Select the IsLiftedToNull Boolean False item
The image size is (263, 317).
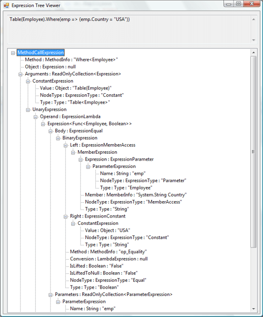pyautogui.click(x=104, y=273)
